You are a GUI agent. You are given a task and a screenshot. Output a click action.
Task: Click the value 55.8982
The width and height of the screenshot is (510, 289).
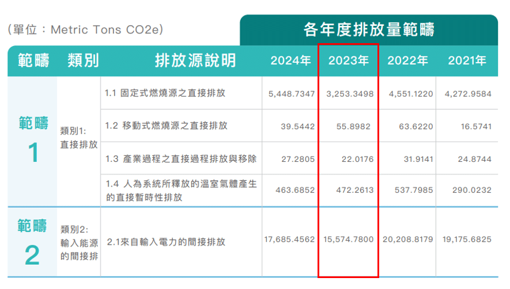[x=353, y=127]
